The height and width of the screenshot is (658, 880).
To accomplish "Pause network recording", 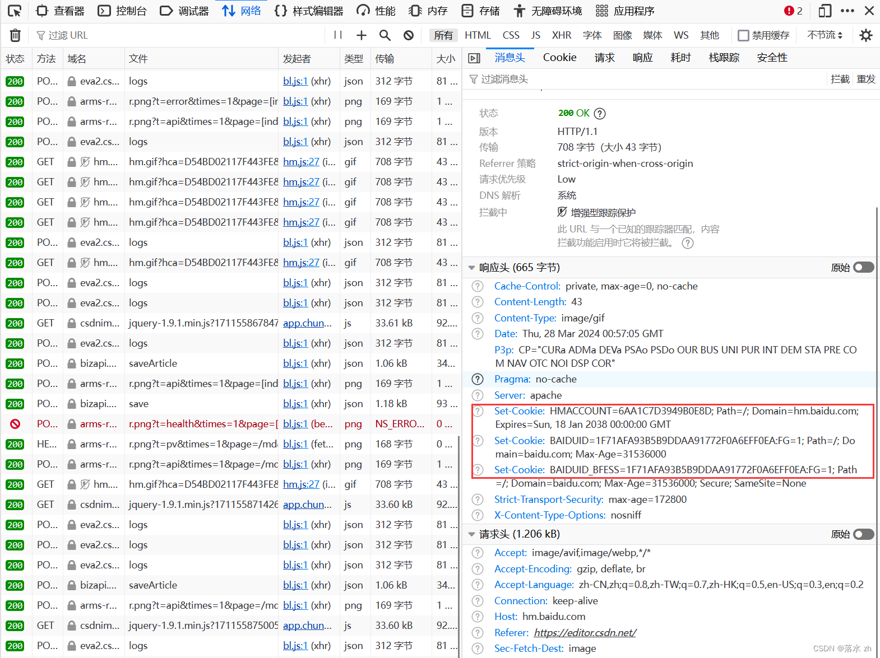I will point(338,35).
